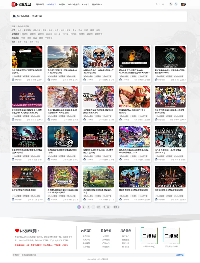Filter by tag 动作

[x=19, y=30]
